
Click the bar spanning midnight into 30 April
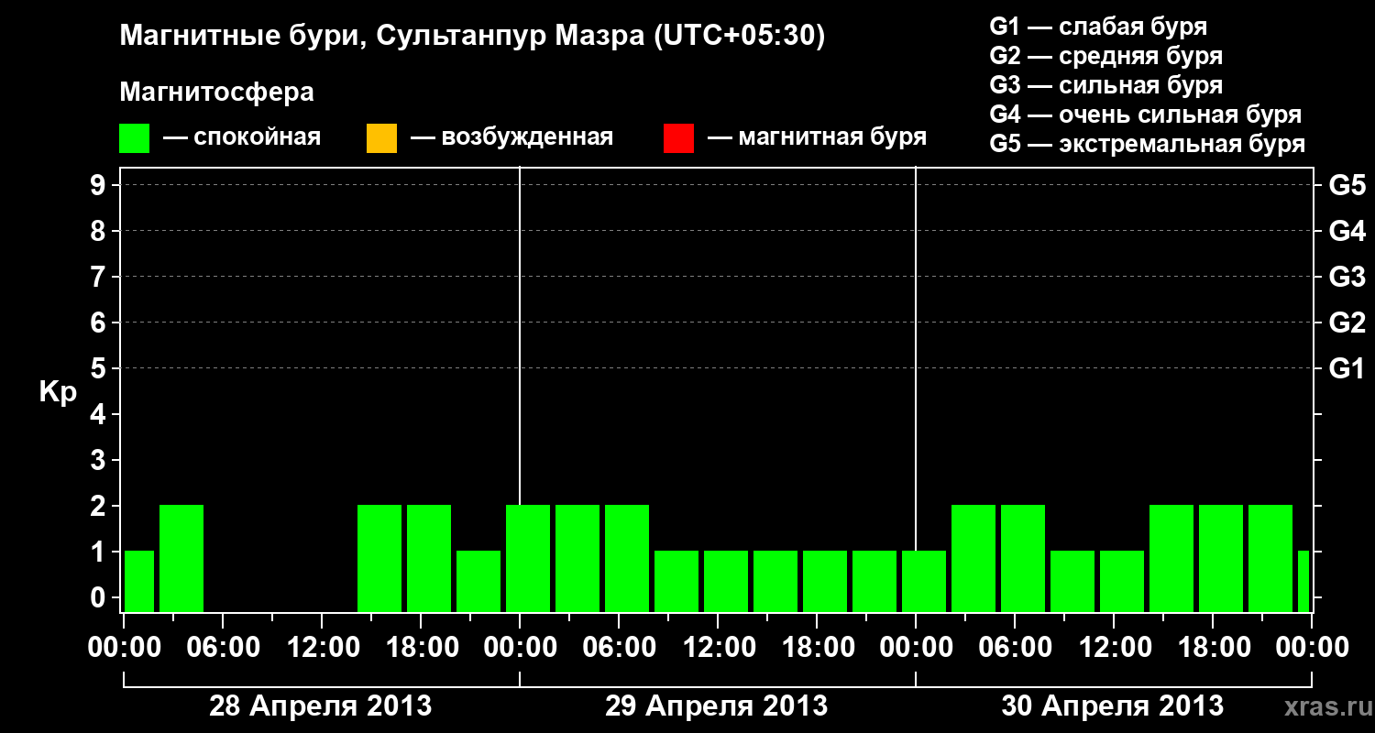pyautogui.click(x=924, y=581)
